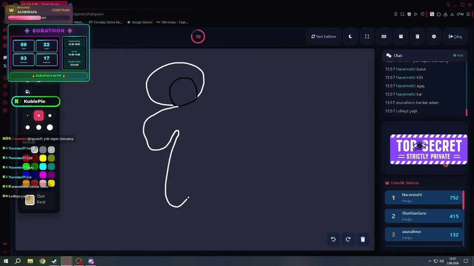The image size is (474, 266).
Task: Clear the canvas with the trash icon beside redo
Action: pos(363,239)
